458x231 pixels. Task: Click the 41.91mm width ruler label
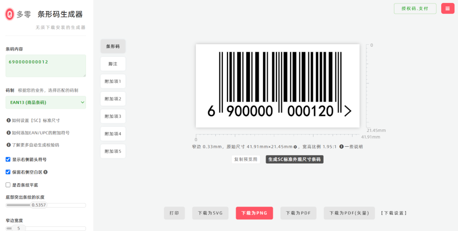tap(370, 137)
